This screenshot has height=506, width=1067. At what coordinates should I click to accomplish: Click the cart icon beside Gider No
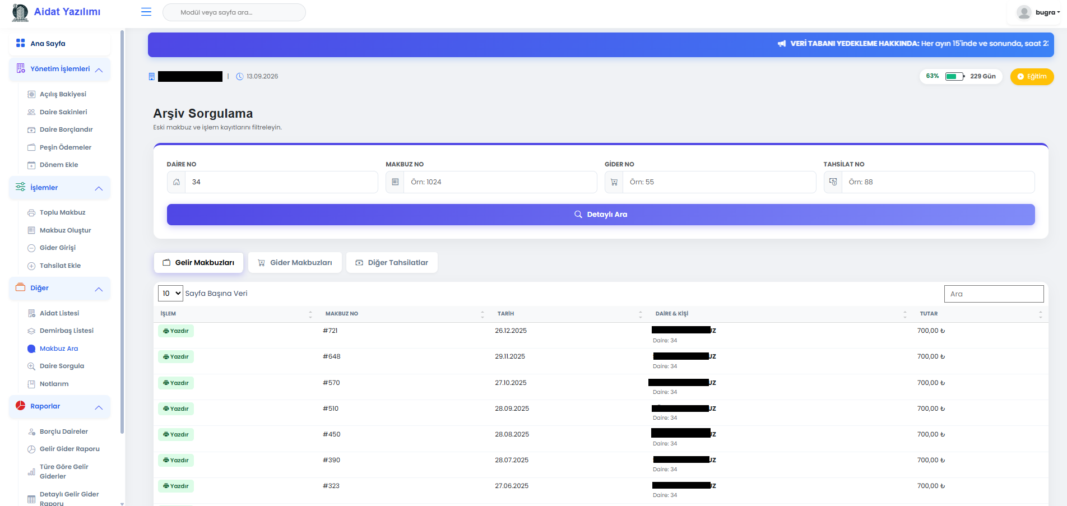click(614, 182)
